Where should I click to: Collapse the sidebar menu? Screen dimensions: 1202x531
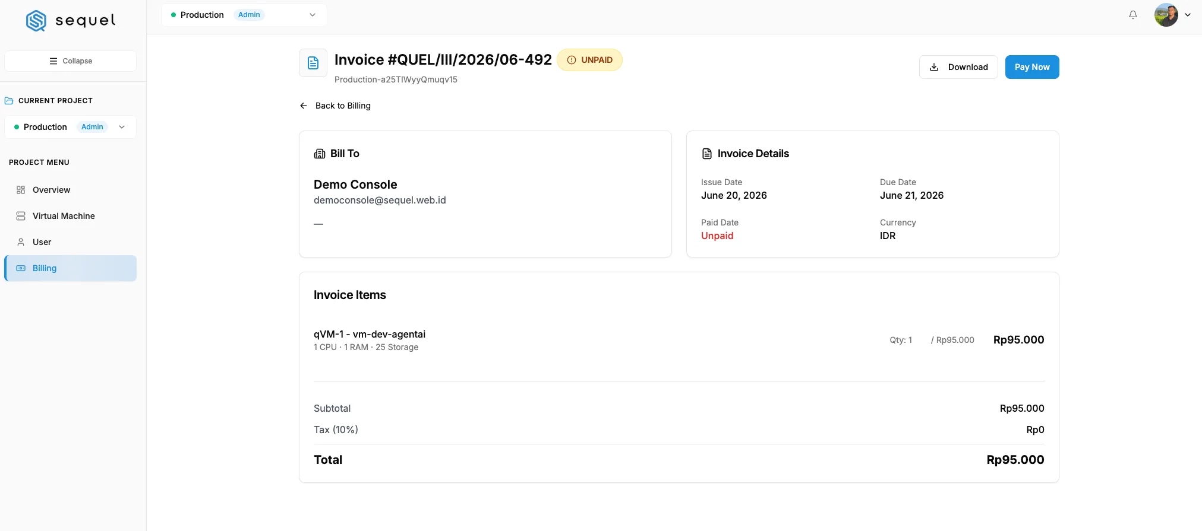coord(70,61)
